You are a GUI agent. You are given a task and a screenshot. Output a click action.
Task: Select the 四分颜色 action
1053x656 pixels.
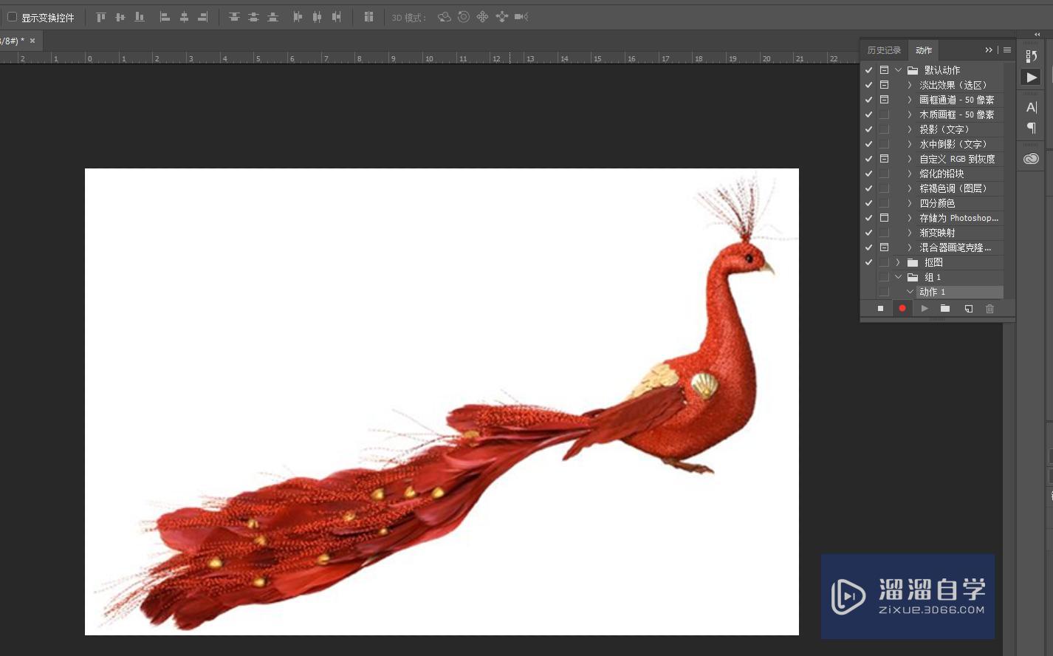(937, 203)
